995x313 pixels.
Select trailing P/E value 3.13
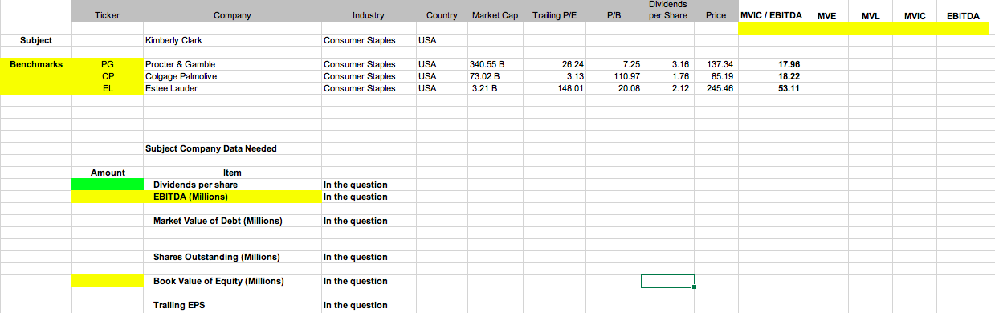point(554,76)
